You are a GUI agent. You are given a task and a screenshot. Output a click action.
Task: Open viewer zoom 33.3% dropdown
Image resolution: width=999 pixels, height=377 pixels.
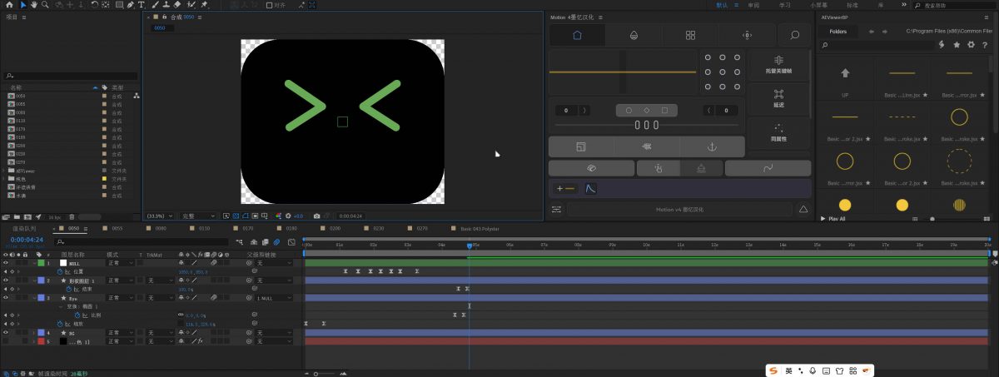[159, 216]
